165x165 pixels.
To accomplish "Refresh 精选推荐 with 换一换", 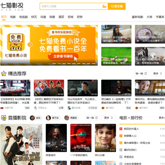I will coord(141,73).
